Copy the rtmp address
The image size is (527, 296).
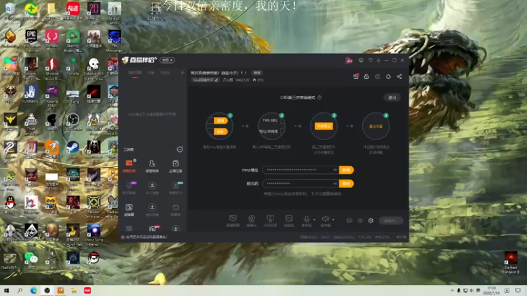tap(347, 170)
